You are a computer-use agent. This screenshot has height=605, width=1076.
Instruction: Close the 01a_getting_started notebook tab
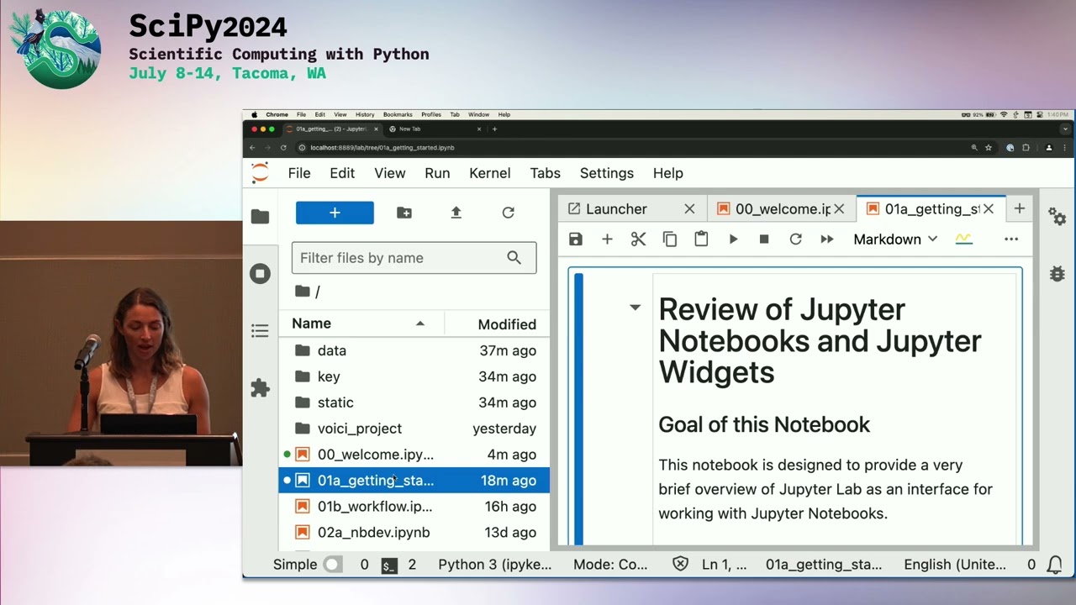[989, 209]
